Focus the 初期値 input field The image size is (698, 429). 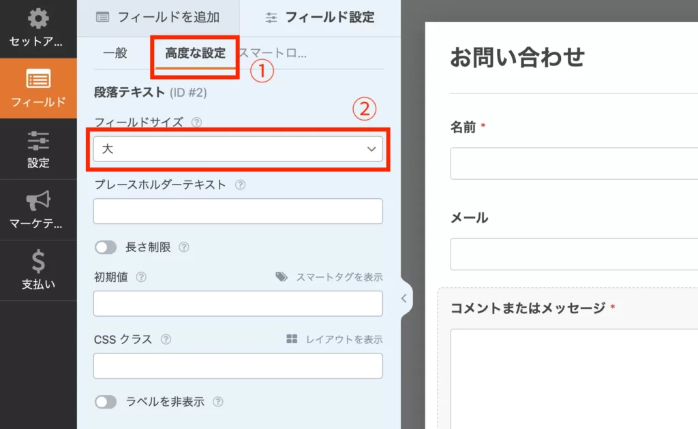(x=238, y=304)
